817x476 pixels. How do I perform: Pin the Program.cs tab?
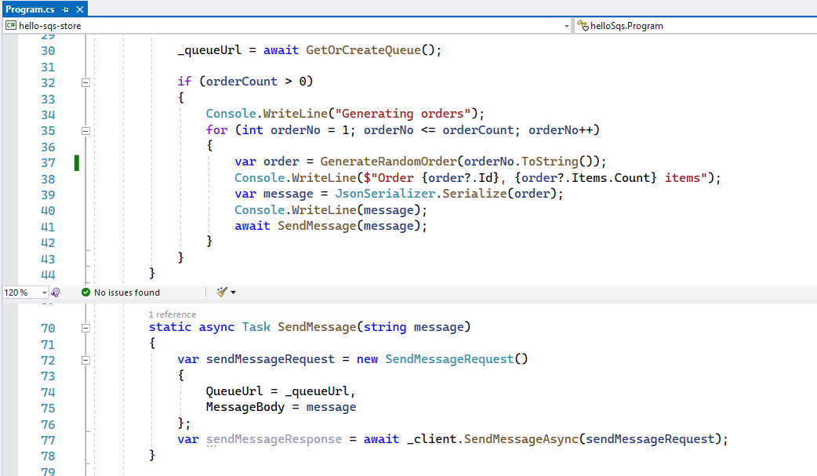[x=66, y=9]
